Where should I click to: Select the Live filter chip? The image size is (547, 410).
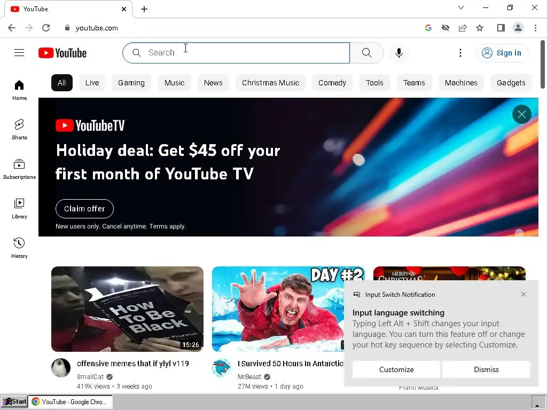point(92,83)
